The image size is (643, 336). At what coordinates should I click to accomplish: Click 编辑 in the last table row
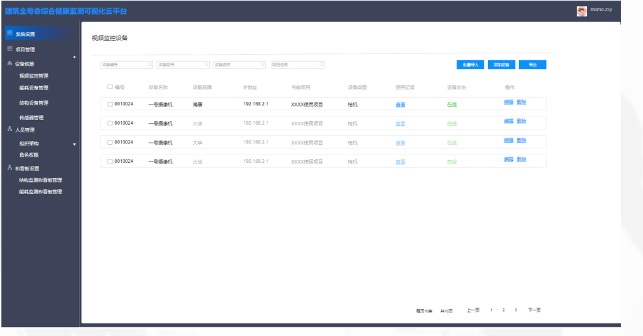click(x=509, y=159)
